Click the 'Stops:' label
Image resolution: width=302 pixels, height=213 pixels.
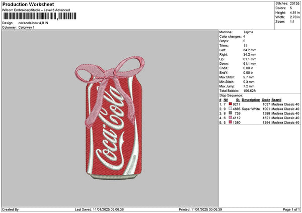[x=224, y=41]
